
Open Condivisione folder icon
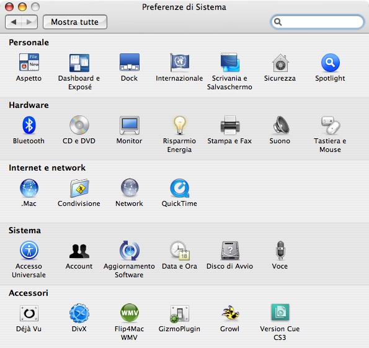click(79, 188)
